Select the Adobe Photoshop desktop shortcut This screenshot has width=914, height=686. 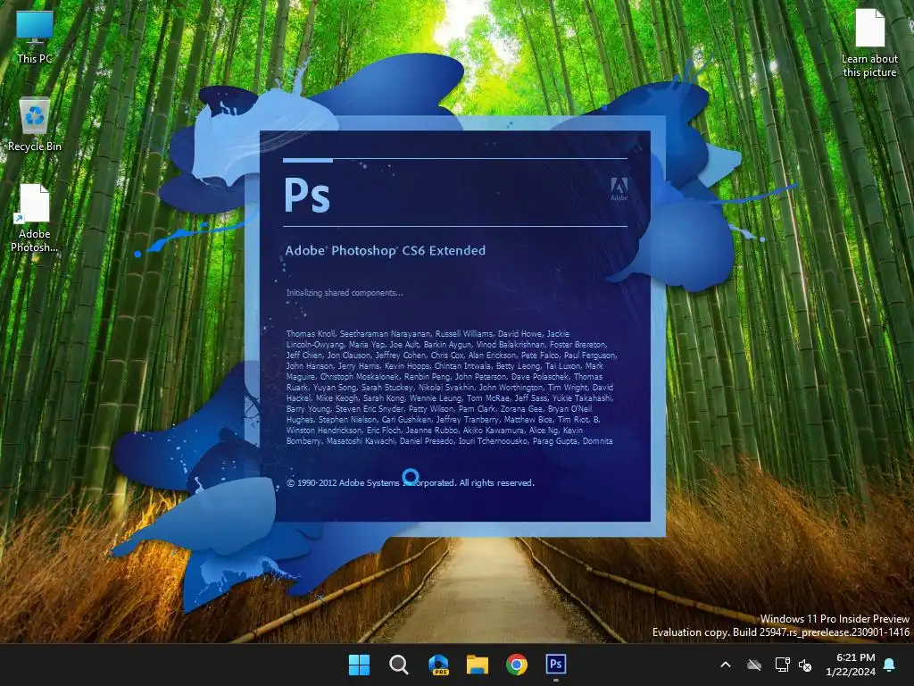point(35,218)
